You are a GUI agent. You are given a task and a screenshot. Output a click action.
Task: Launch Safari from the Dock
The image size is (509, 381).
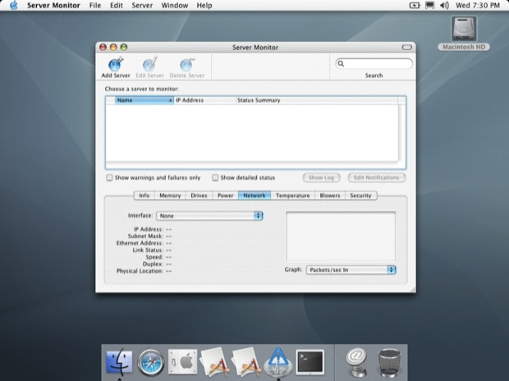tap(150, 362)
